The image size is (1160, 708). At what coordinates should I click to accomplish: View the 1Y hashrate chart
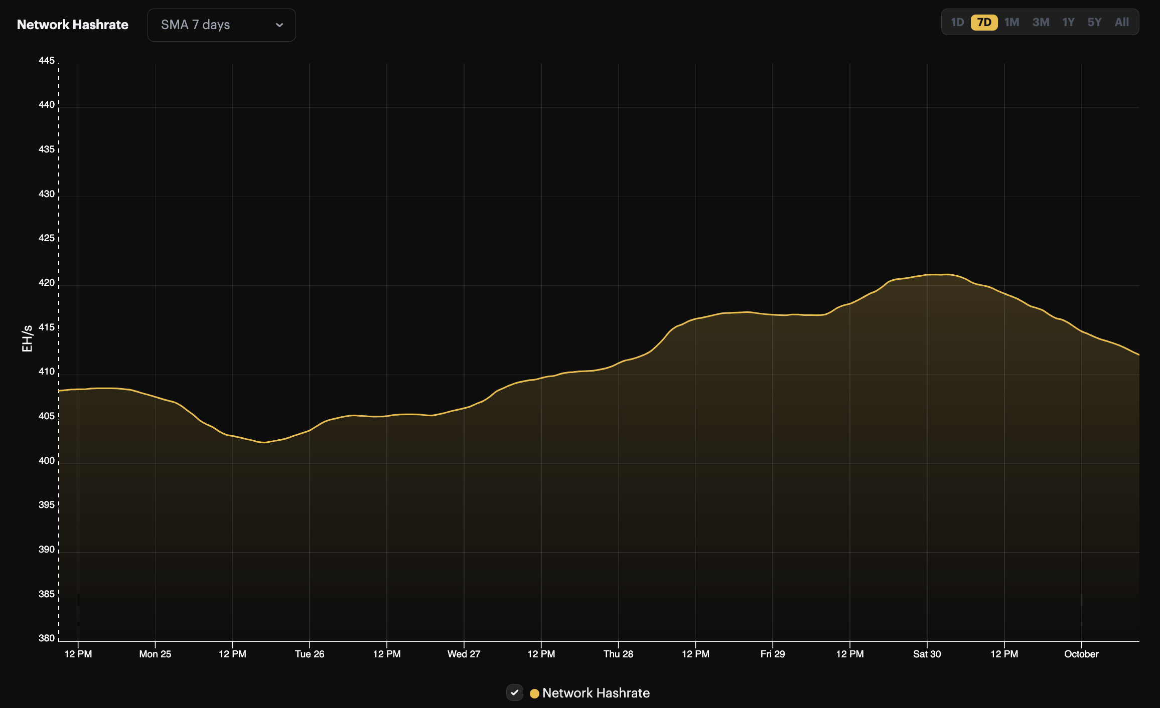pyautogui.click(x=1068, y=22)
